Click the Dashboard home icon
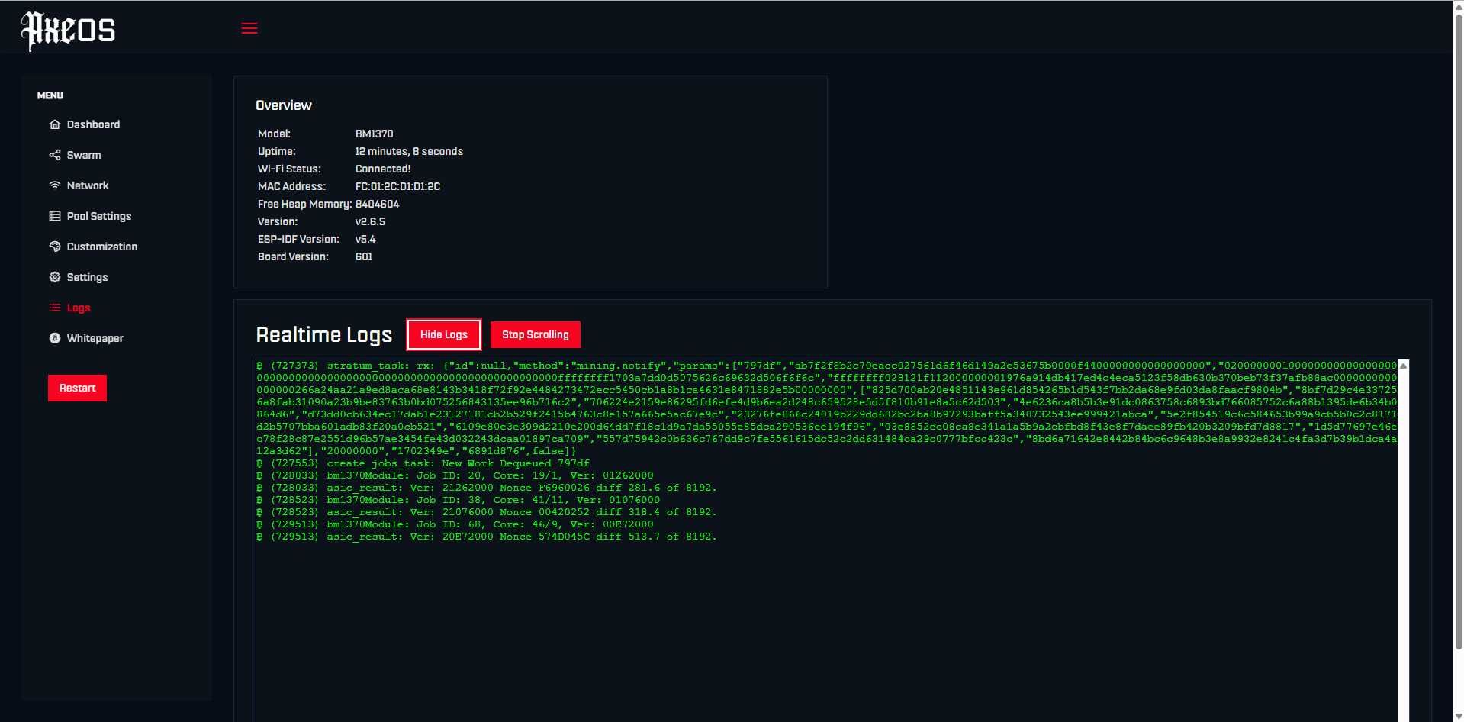 (x=55, y=124)
